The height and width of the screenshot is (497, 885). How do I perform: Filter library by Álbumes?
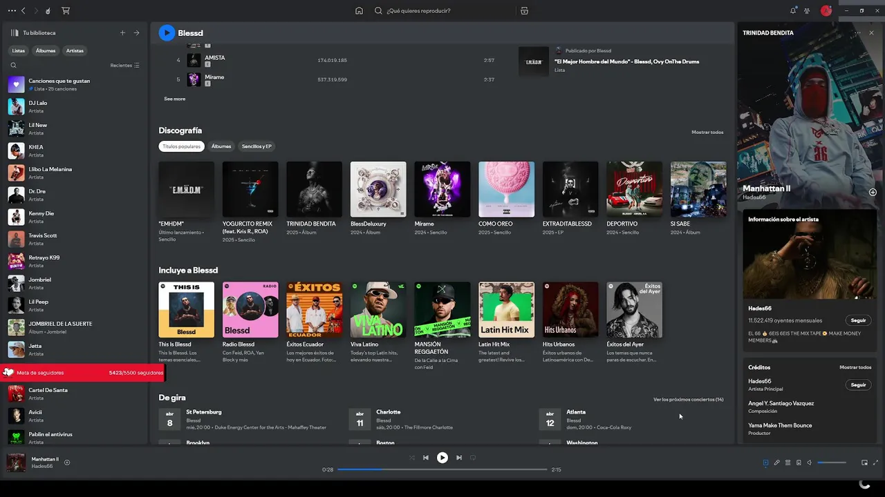point(46,50)
